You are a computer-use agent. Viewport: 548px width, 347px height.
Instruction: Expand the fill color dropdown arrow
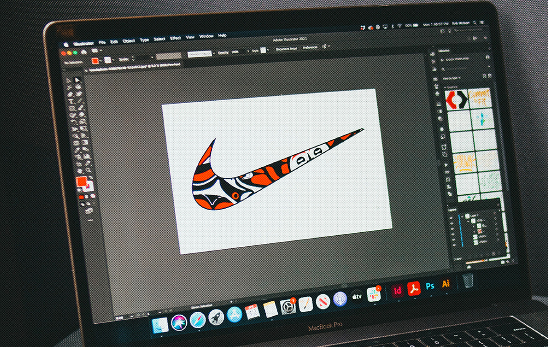point(101,61)
